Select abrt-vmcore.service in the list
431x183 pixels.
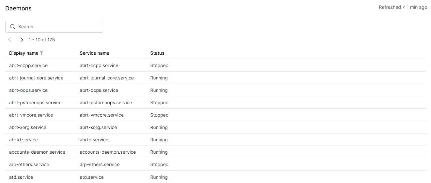(x=31, y=115)
